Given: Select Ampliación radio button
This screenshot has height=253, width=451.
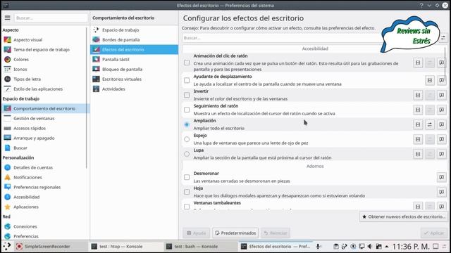Looking at the screenshot, I should (187, 124).
